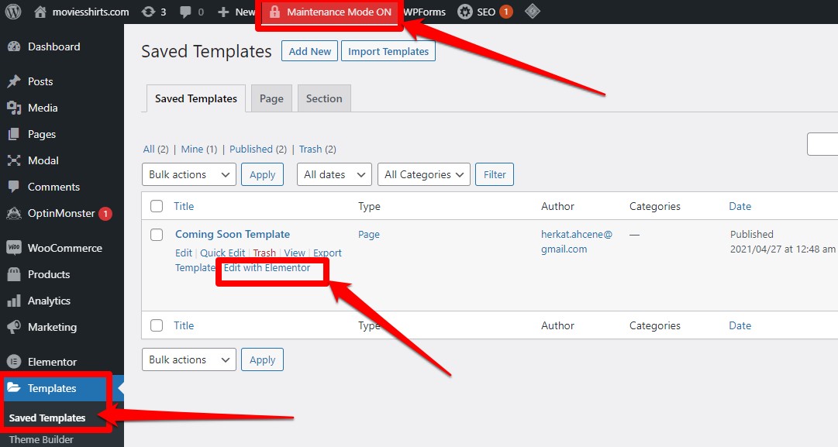Open the All Categories dropdown
Viewport: 838px width, 447px height.
point(424,174)
